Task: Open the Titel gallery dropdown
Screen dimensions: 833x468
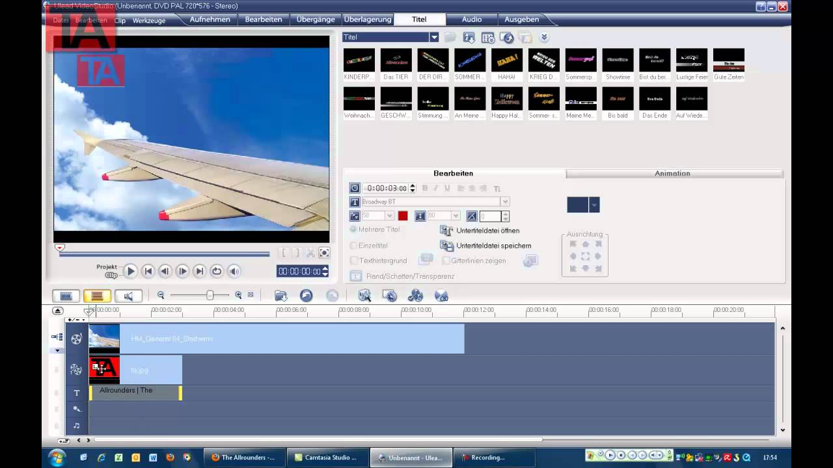Action: 434,37
